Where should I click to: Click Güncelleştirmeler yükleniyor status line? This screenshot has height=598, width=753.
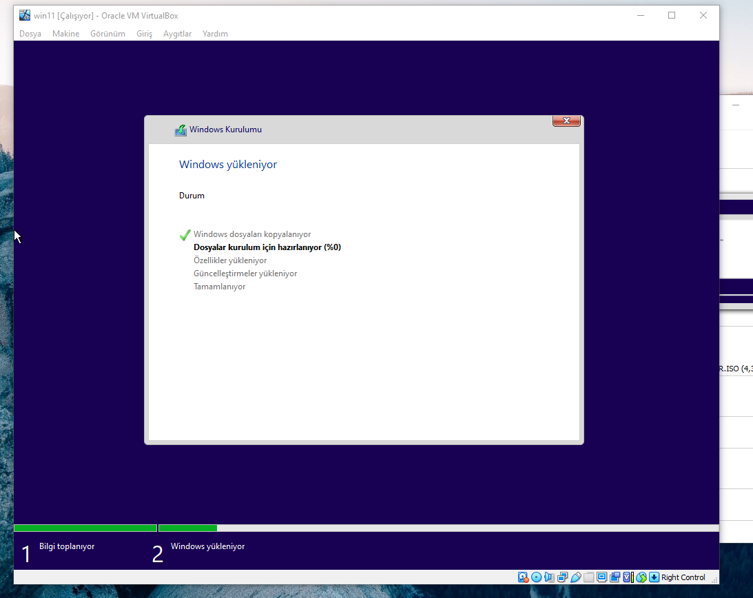coord(245,274)
